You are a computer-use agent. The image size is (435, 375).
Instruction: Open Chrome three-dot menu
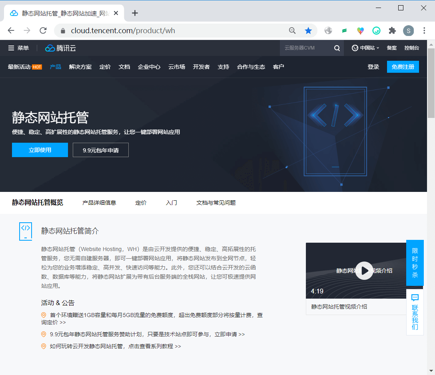tap(424, 30)
